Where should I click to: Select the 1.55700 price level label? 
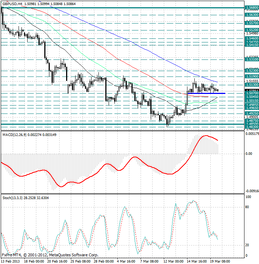coord(252,23)
